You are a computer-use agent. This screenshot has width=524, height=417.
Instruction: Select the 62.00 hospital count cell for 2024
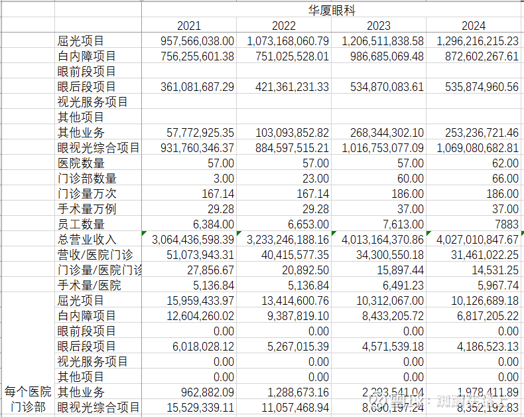tap(474, 163)
